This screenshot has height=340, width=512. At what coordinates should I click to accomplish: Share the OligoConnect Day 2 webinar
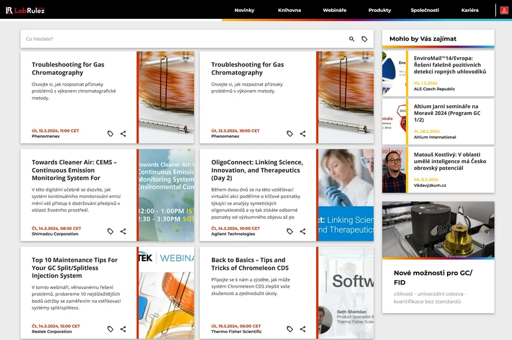click(302, 232)
